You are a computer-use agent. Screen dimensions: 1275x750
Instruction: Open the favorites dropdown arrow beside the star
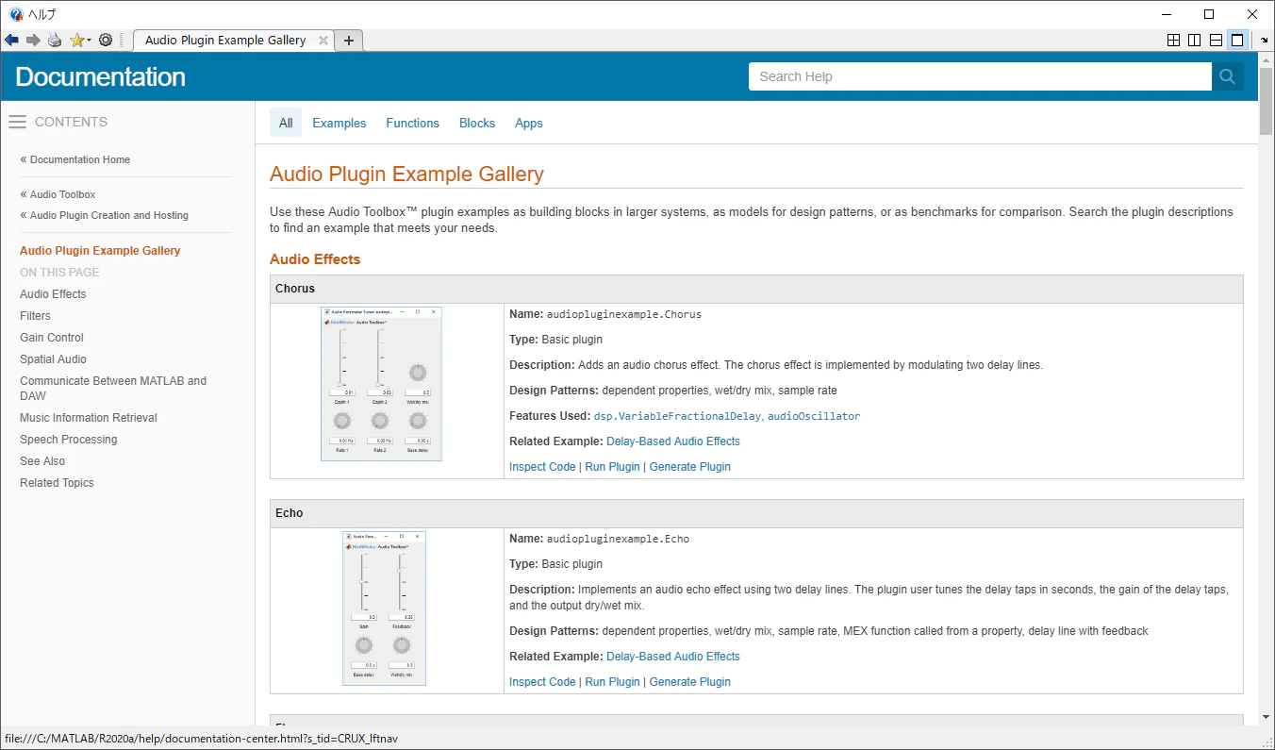(x=89, y=41)
